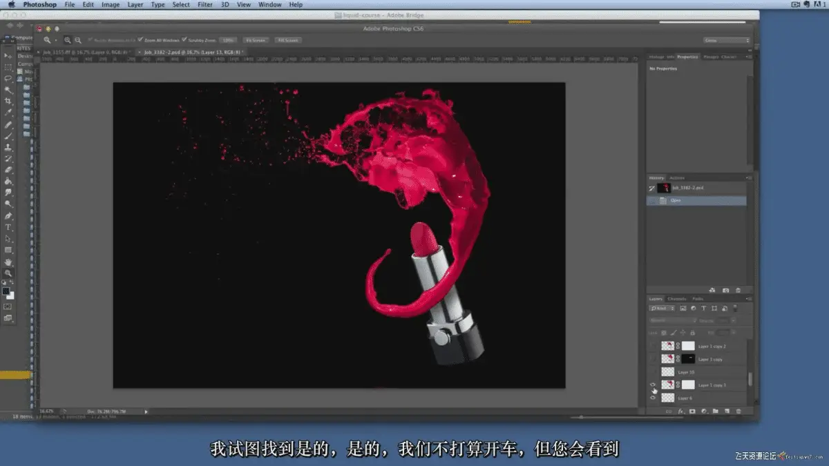This screenshot has width=829, height=466.
Task: Select the Zoom tool in toolbox
Action: [8, 273]
